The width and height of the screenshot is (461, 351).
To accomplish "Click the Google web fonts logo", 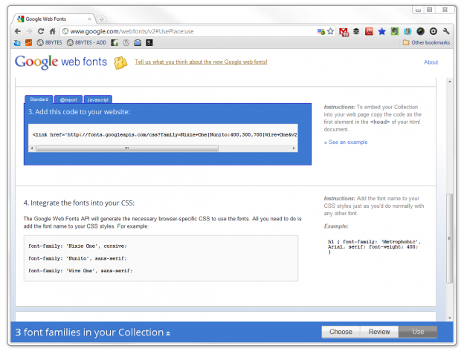I will (61, 62).
